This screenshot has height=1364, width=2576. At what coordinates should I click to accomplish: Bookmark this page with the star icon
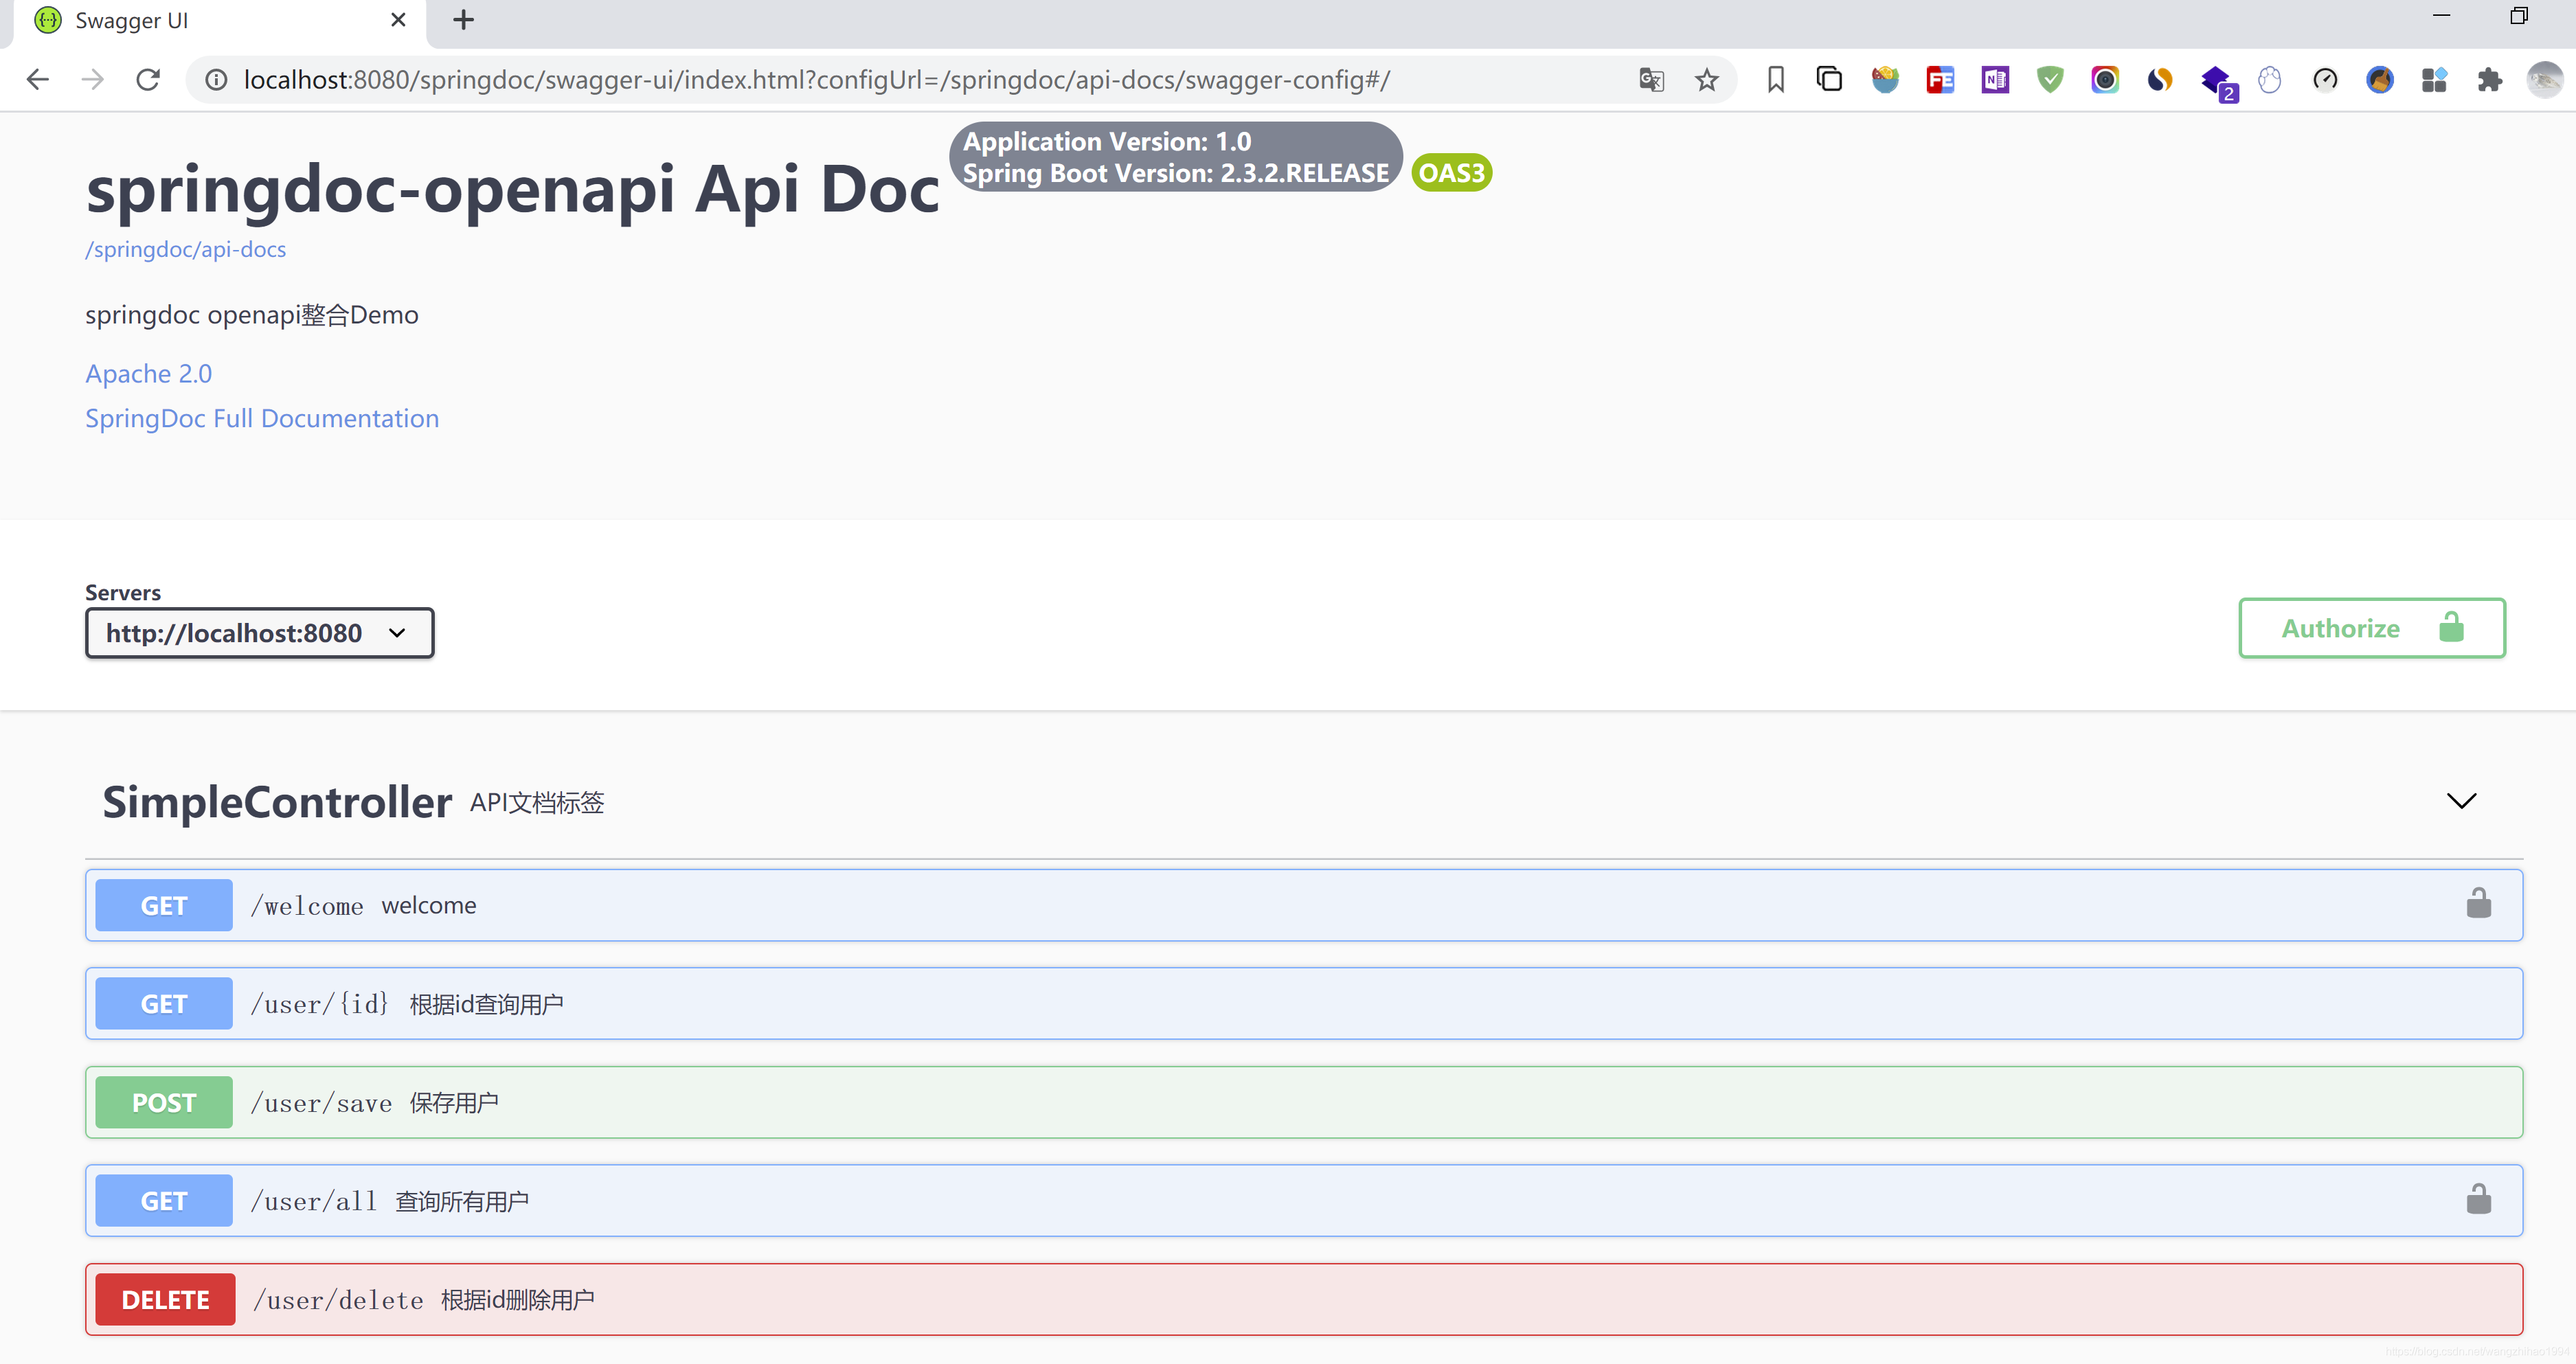(x=1706, y=79)
